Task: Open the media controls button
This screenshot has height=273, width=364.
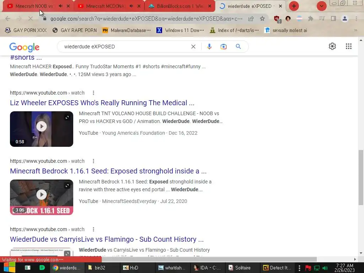Action: pos(322,18)
